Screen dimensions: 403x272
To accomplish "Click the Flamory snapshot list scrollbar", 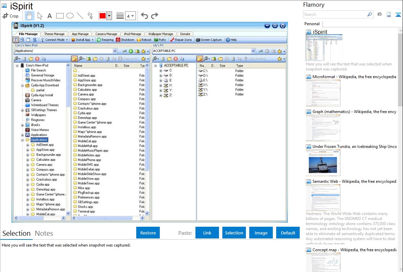I will [x=400, y=69].
